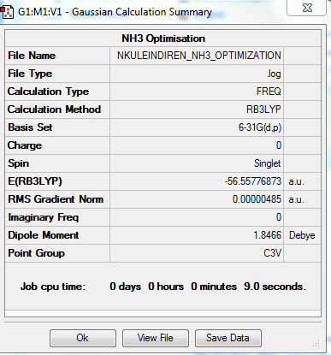
Task: Click the Point Group row label
Action: point(36,253)
